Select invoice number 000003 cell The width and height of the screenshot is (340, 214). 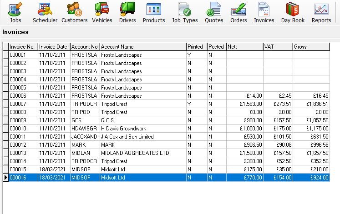[x=23, y=71]
